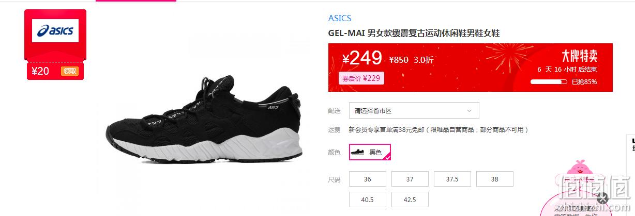Image resolution: width=635 pixels, height=216 pixels.
Task: Expand the 请选择省市区 delivery region dropdown
Action: [x=414, y=110]
